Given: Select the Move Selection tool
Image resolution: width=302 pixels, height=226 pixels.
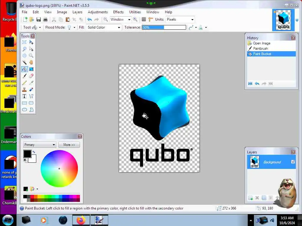Looking at the screenshot, I should 31,49.
